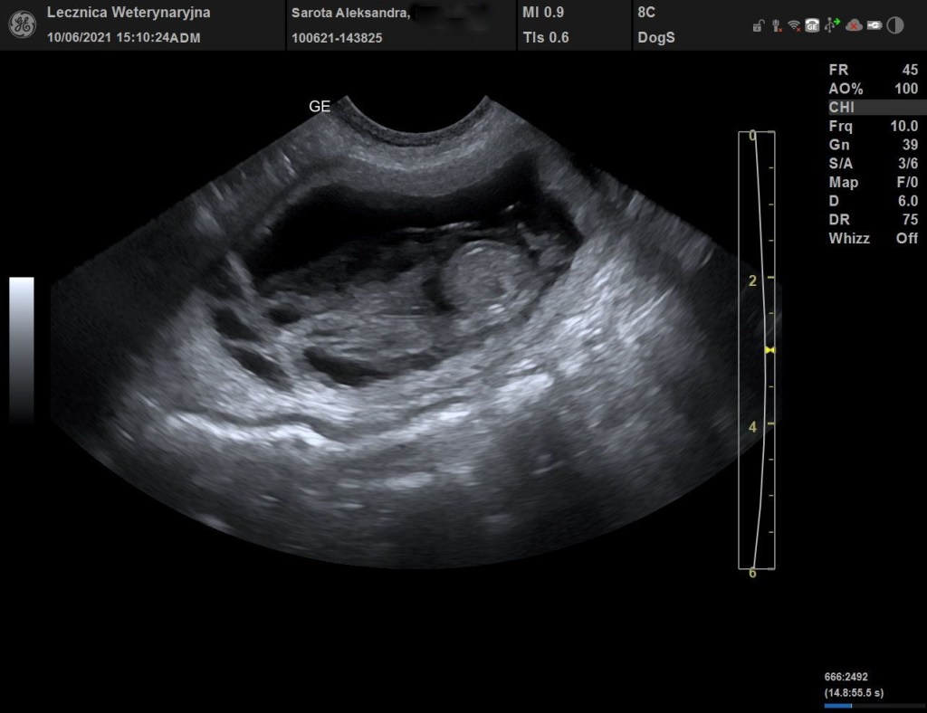Click the battery charging status icon
This screenshot has width=927, height=713.
874,26
